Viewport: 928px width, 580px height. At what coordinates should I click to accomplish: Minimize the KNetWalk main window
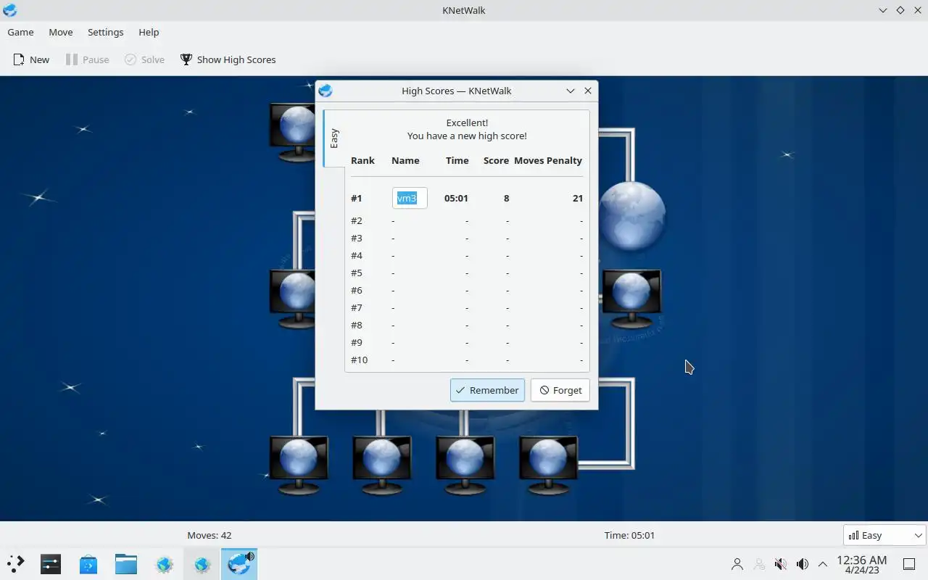click(x=883, y=10)
